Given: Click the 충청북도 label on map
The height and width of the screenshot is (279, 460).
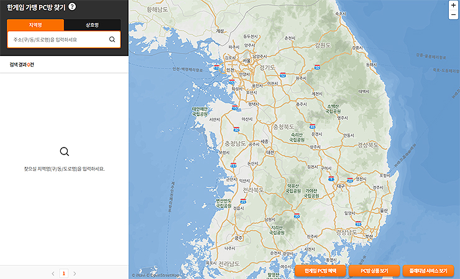Looking at the screenshot, I should (283, 126).
